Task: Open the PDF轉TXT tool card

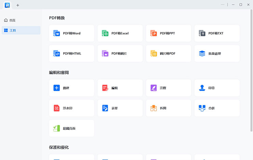Action: click(217, 33)
